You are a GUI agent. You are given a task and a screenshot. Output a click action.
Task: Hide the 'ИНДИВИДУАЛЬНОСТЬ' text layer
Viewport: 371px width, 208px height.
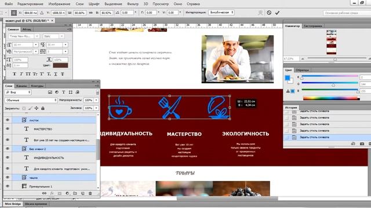tap(8, 157)
